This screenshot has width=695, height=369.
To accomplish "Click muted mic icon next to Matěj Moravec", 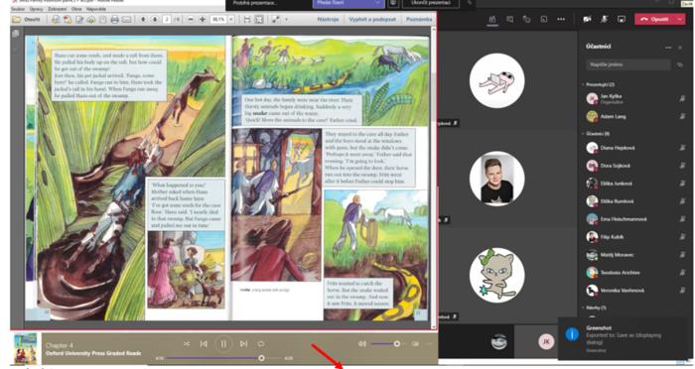I will (x=682, y=255).
